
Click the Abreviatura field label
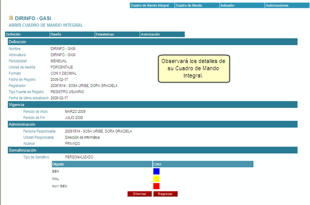point(17,55)
